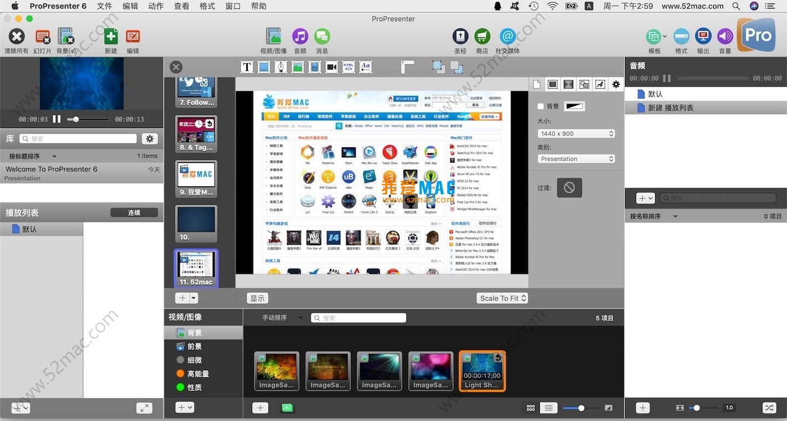This screenshot has width=787, height=421.
Task: Click the 音量 volume icon
Action: [725, 37]
